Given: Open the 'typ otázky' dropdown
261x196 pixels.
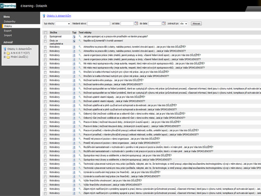Looking at the screenshot, I should coord(63,23).
